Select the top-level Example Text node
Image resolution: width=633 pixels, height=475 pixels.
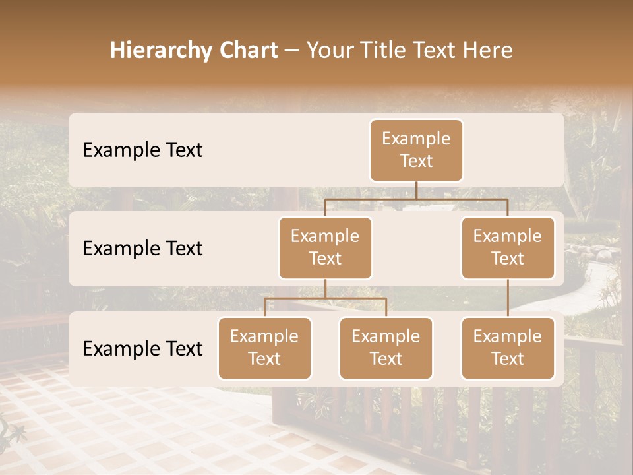pos(415,150)
